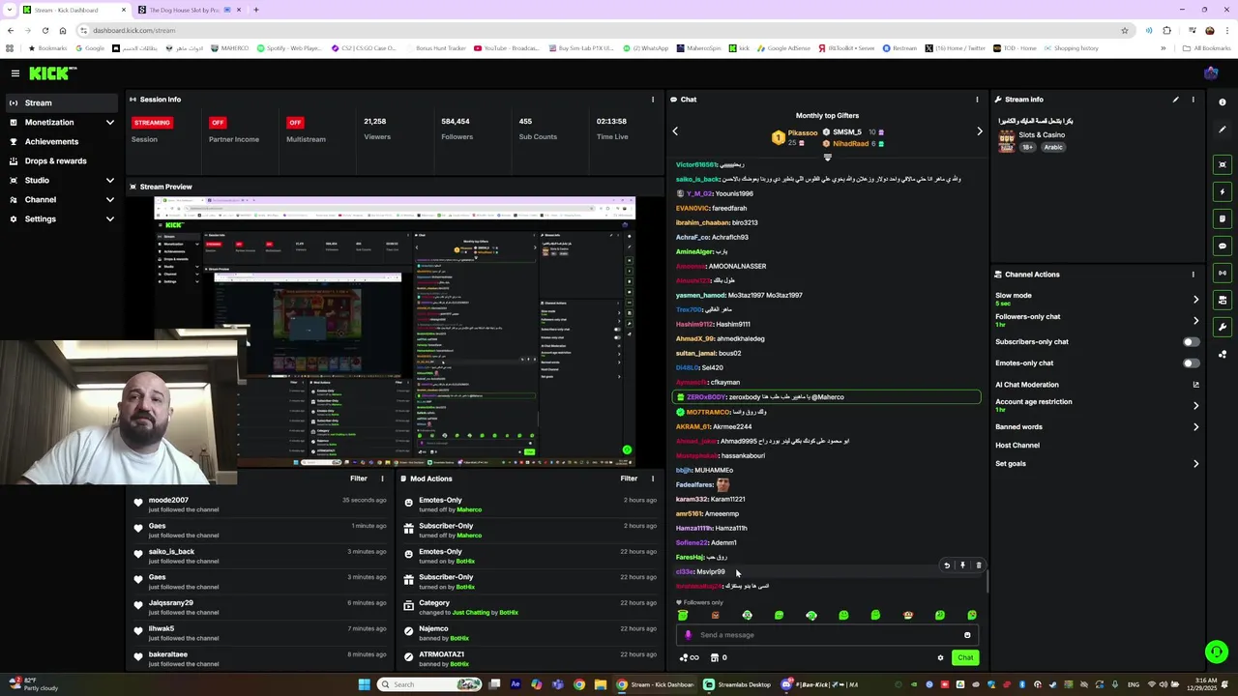Image resolution: width=1238 pixels, height=696 pixels.
Task: Open Stream in left sidebar
Action: point(61,103)
